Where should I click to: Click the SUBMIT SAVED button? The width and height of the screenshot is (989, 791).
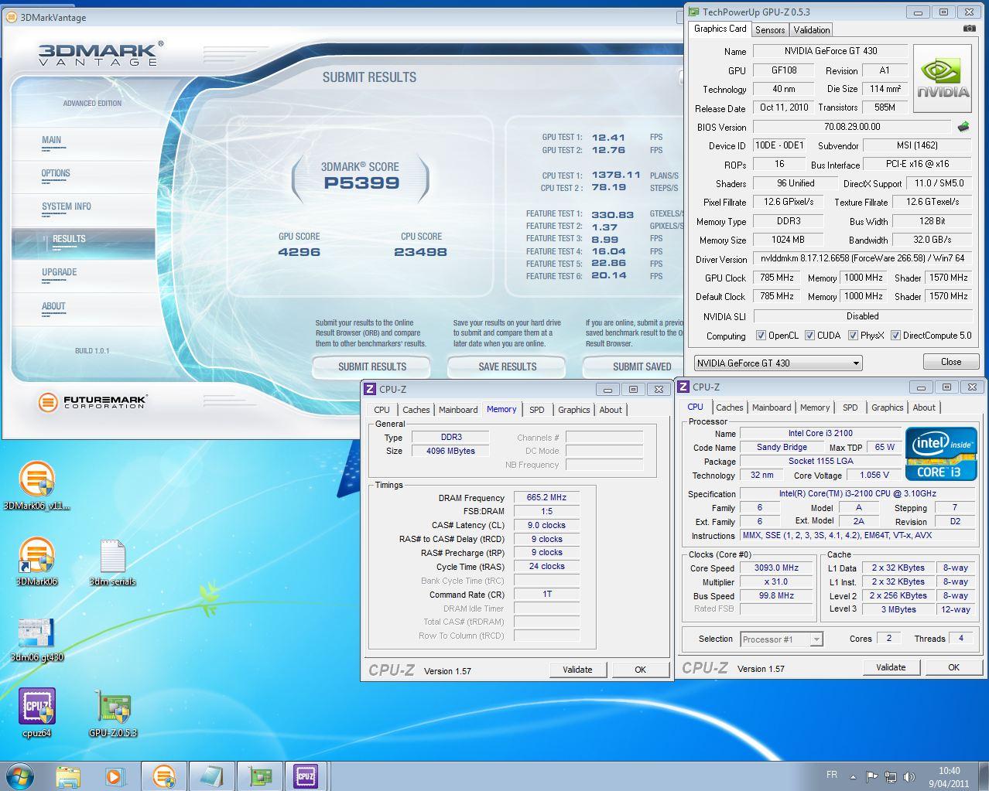[x=635, y=367]
